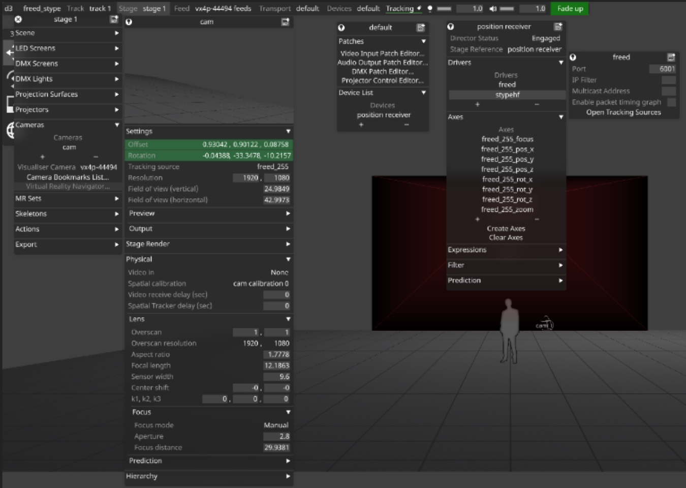Expand the Expressions section in position receiver
This screenshot has width=686, height=488.
pos(506,250)
